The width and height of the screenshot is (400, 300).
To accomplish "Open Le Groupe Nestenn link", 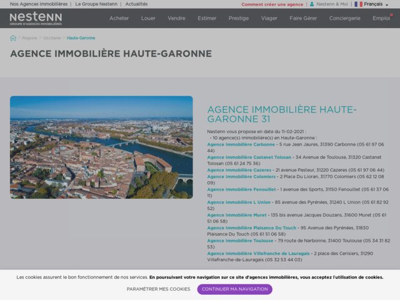I will pos(96,4).
